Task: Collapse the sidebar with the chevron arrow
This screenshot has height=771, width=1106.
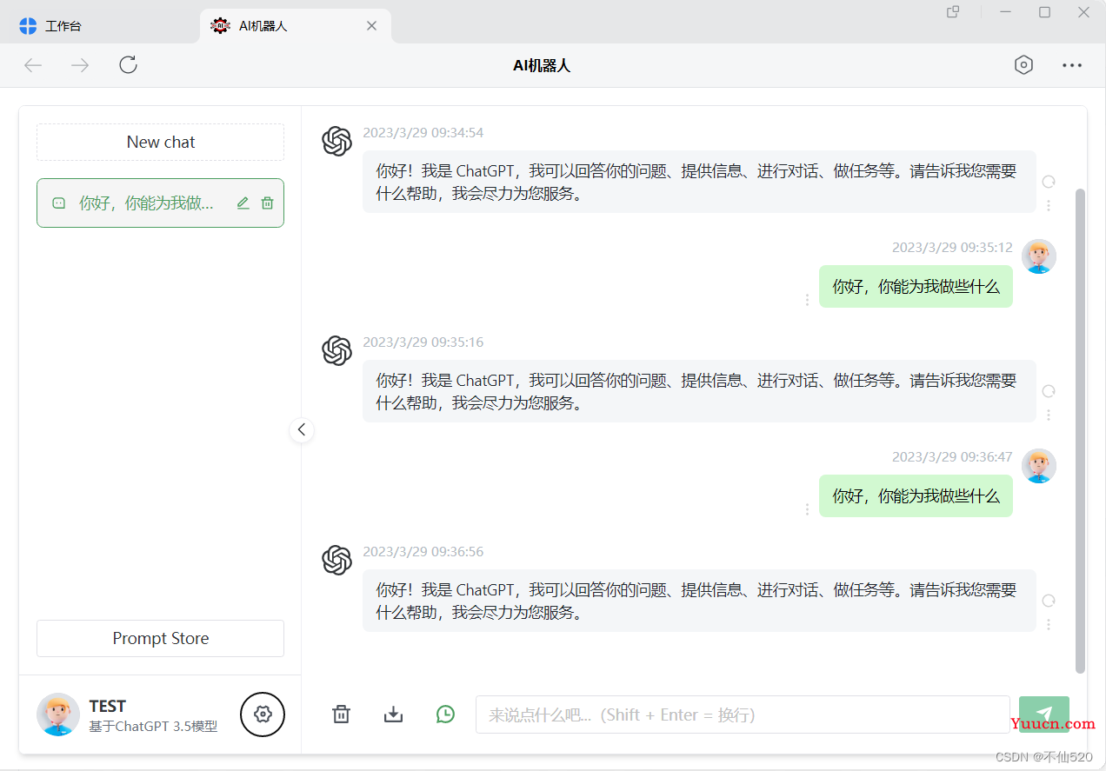Action: coord(302,429)
